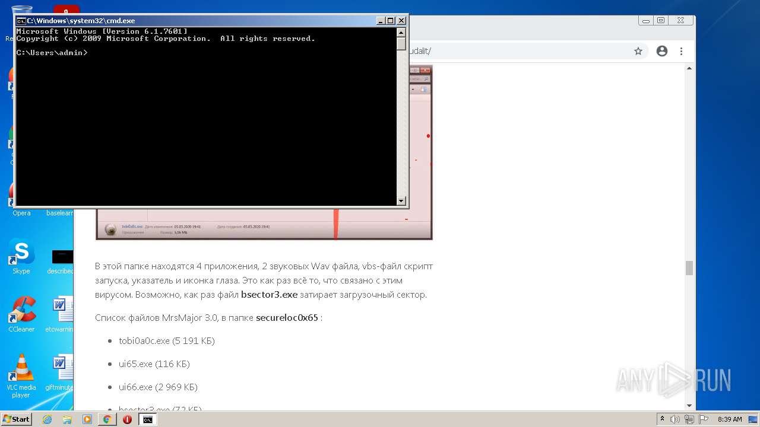Open the etcwarning Word document icon

coord(62,311)
